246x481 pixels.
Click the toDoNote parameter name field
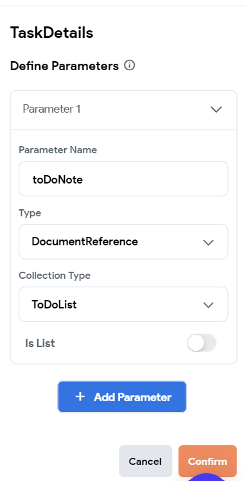coord(123,179)
